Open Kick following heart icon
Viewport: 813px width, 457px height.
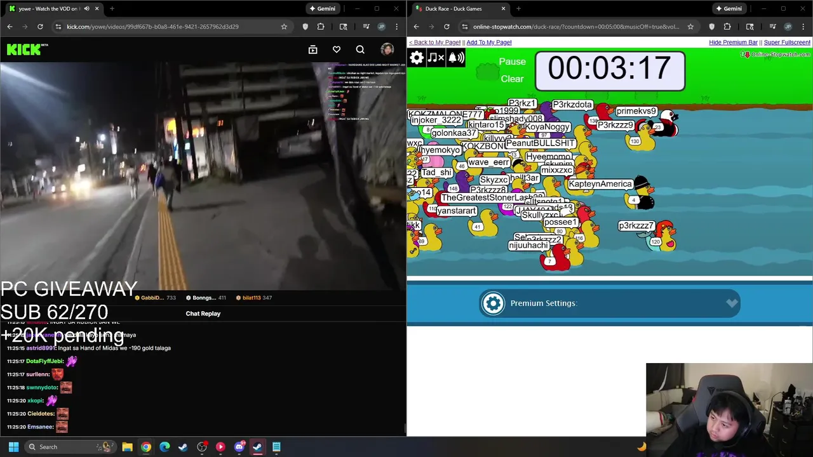(x=337, y=50)
